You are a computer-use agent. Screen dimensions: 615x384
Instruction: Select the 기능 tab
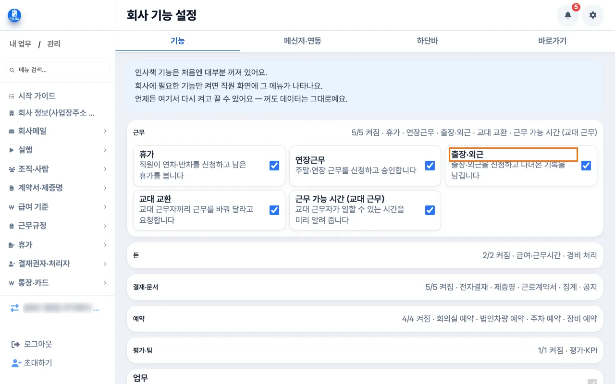click(178, 41)
